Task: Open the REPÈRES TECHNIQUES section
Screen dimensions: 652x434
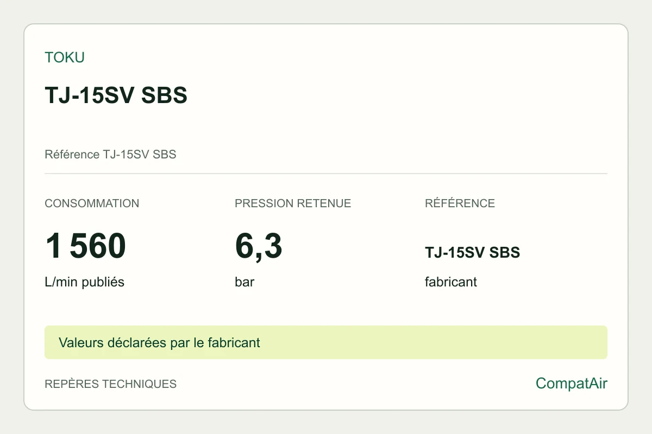Action: tap(110, 384)
